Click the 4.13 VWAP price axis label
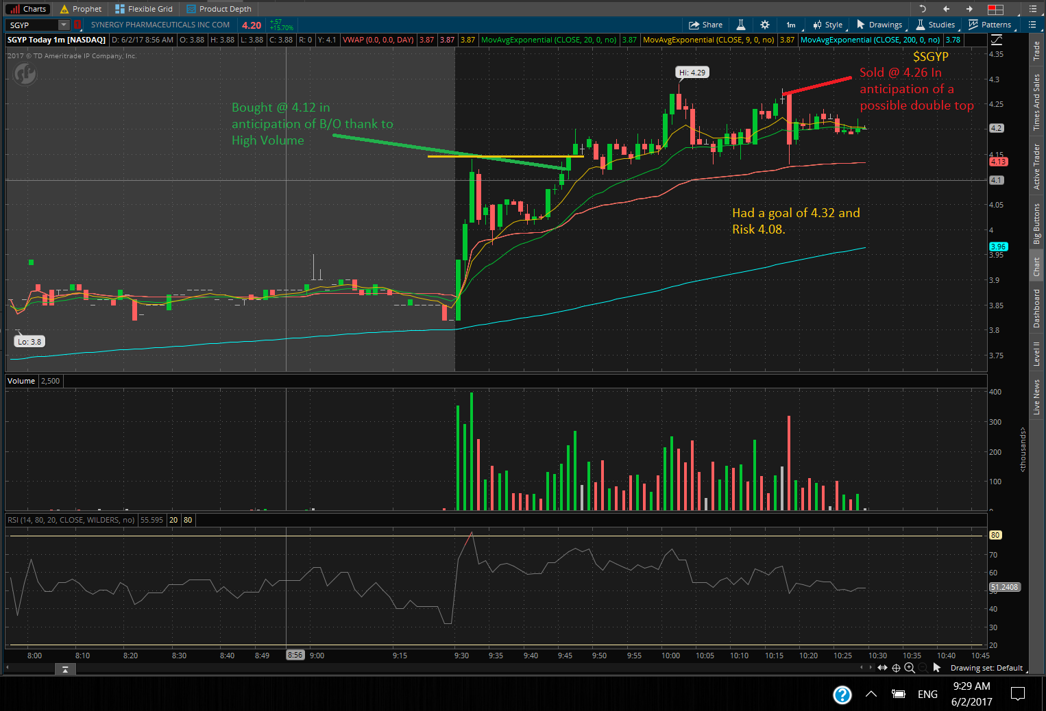Screen dimensions: 1046x711 pyautogui.click(x=998, y=162)
